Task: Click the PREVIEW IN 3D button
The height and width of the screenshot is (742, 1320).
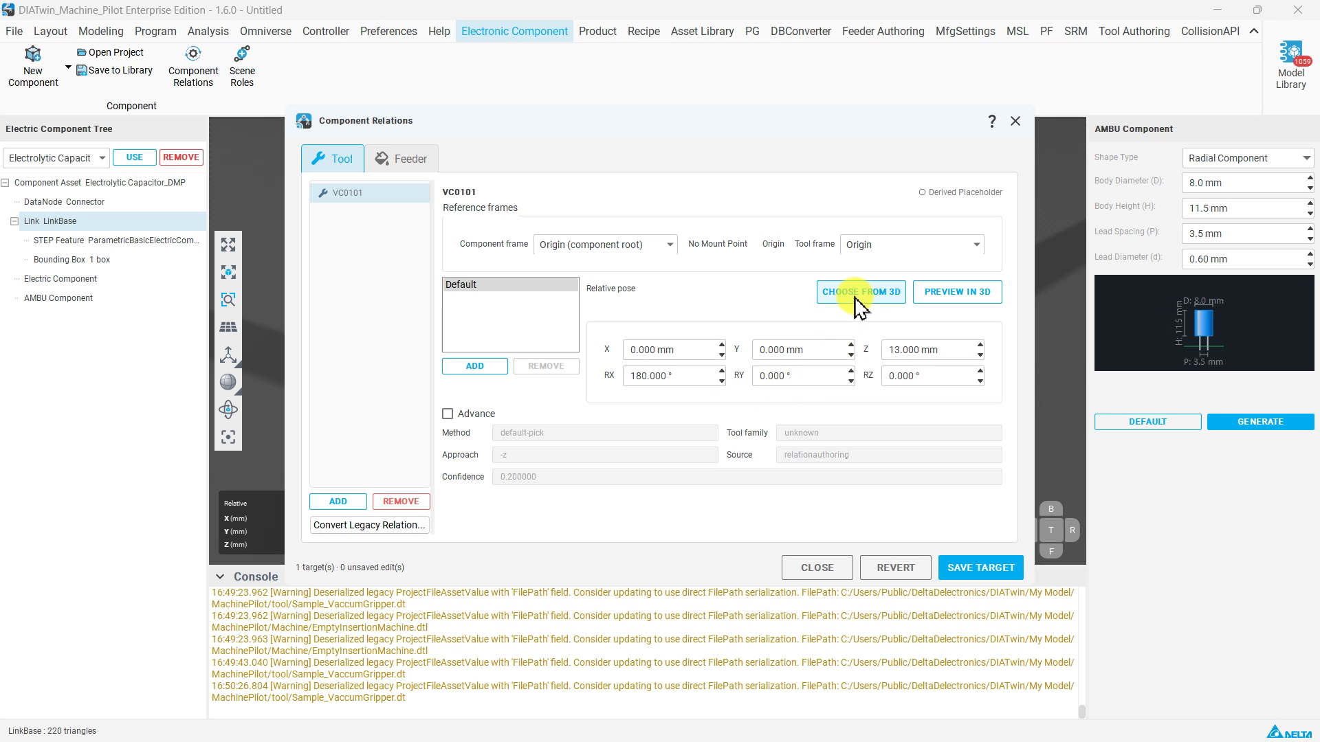Action: coord(957,292)
